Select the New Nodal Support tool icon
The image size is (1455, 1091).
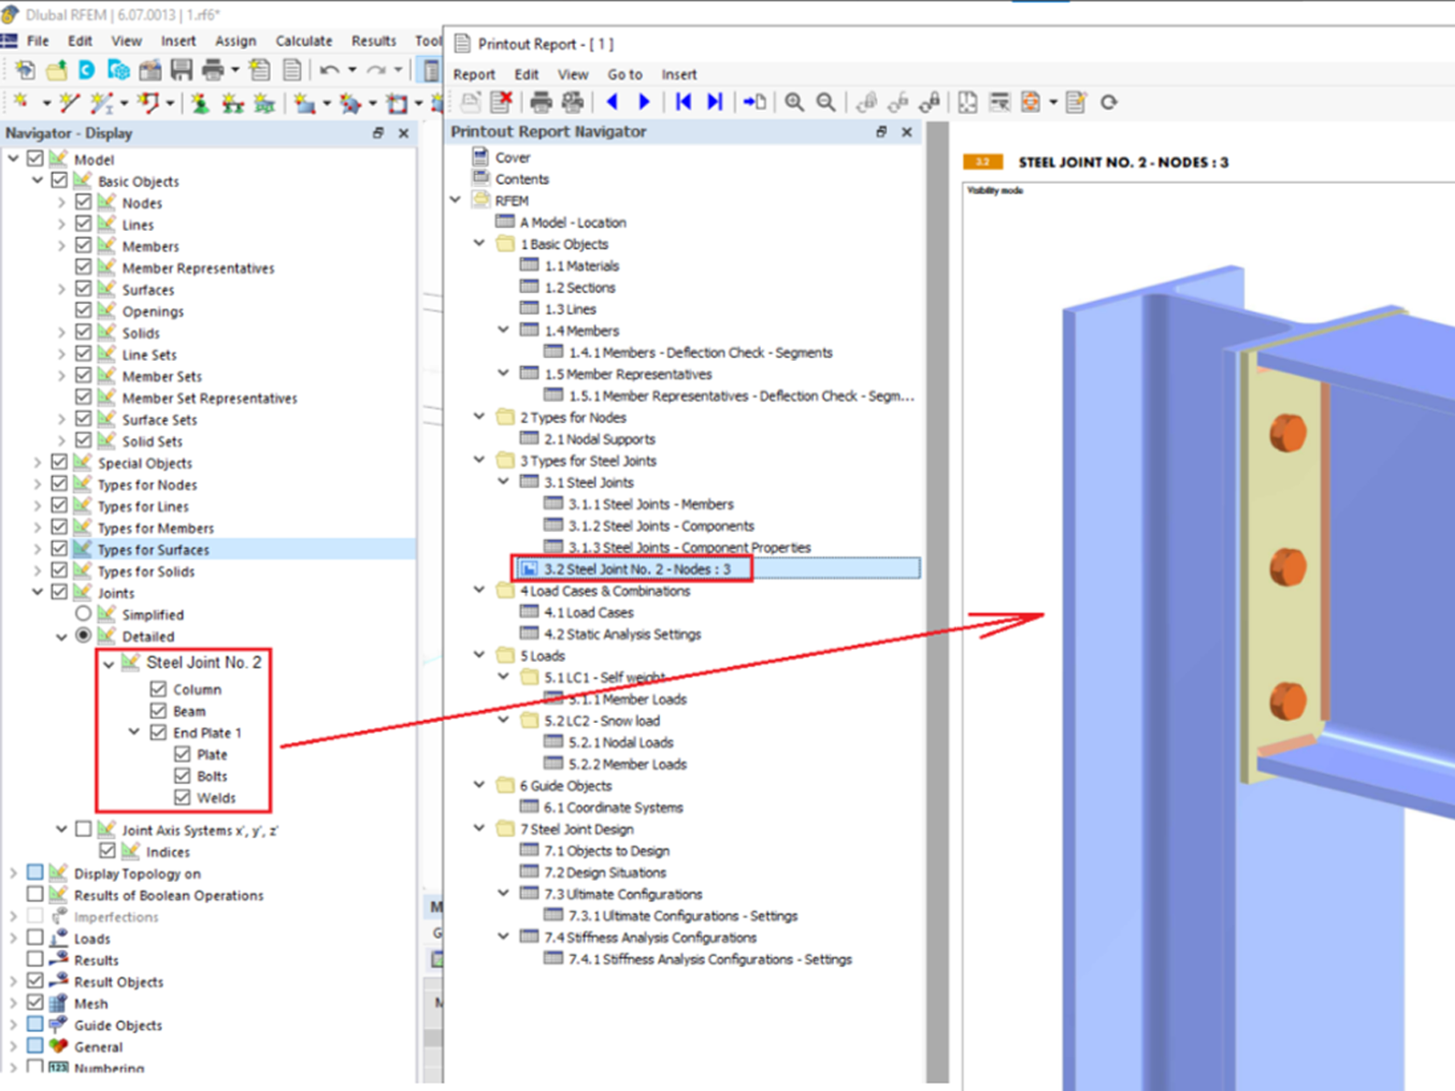pos(200,103)
